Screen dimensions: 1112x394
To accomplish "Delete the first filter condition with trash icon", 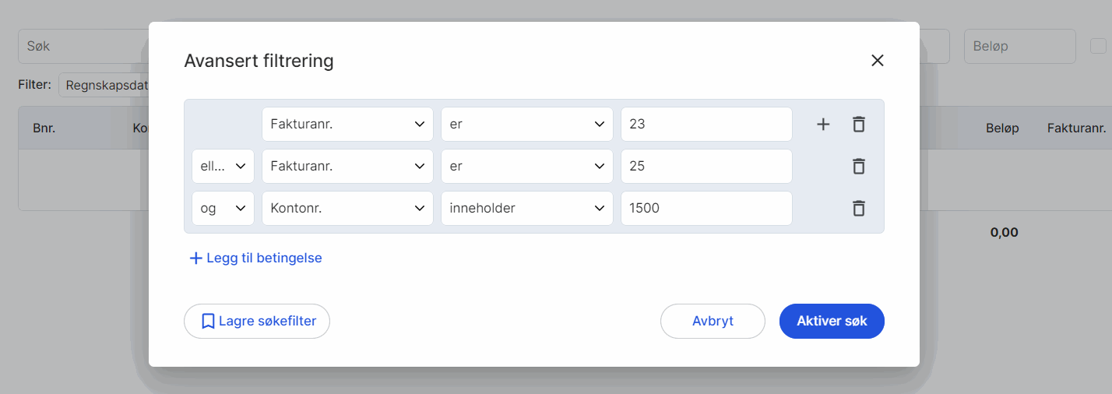I will tap(858, 125).
